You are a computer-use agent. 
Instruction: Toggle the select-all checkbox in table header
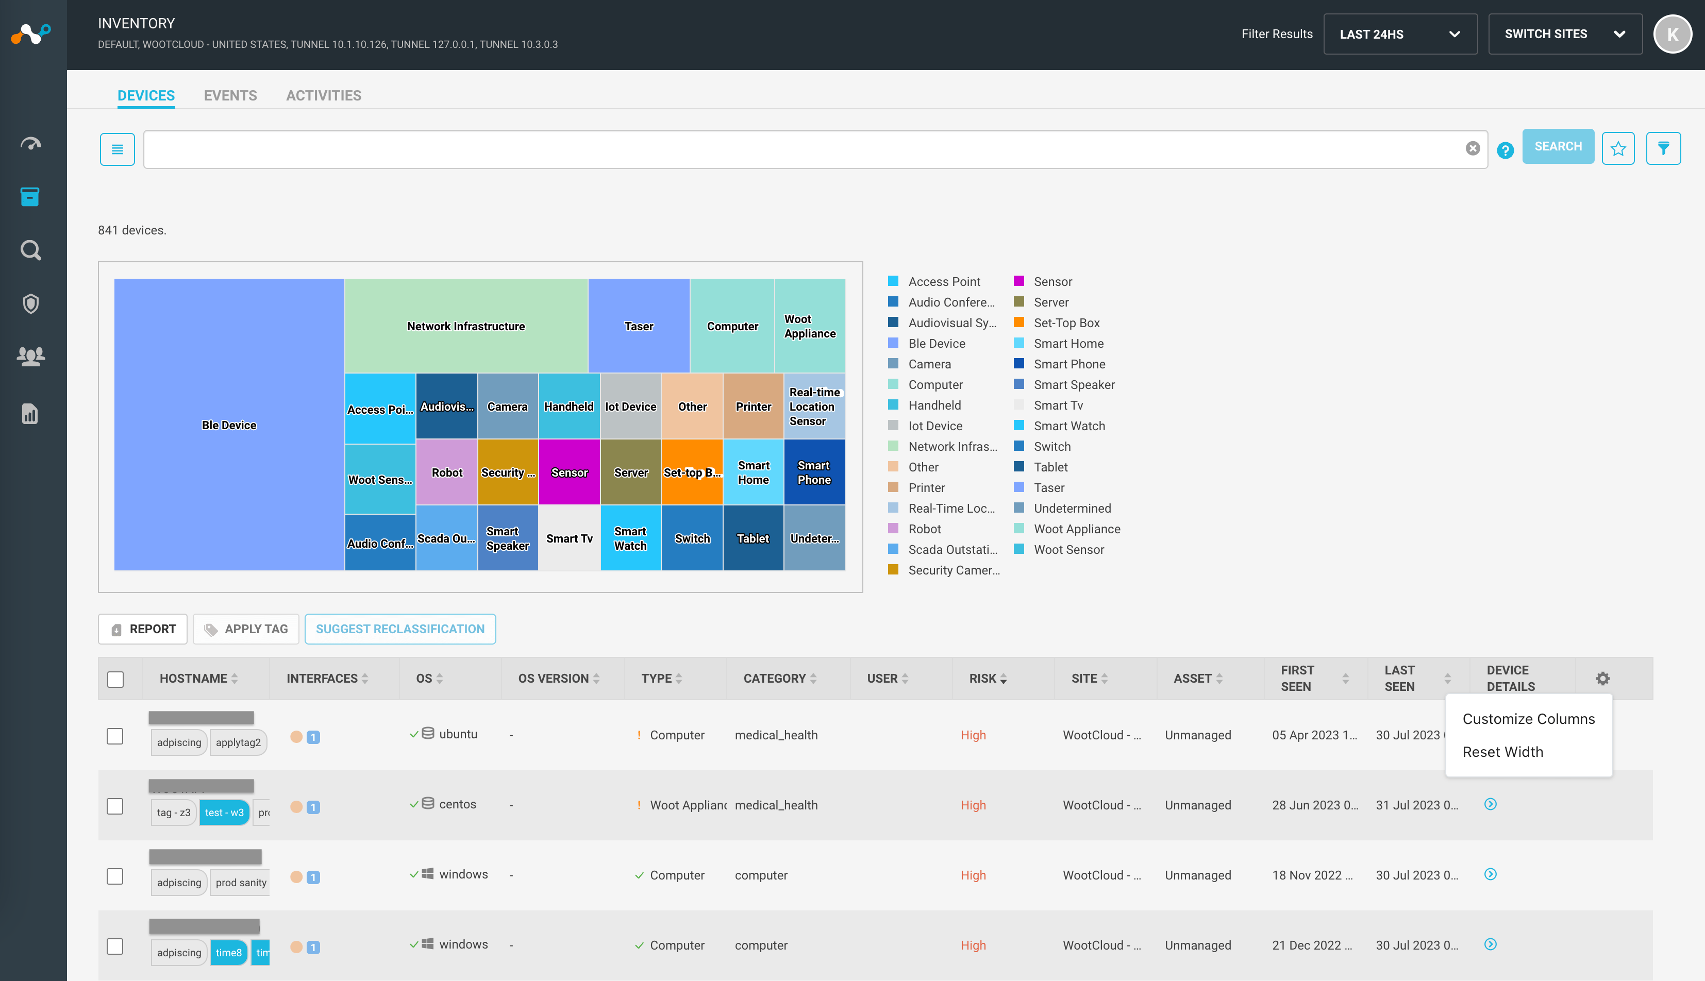pos(116,679)
